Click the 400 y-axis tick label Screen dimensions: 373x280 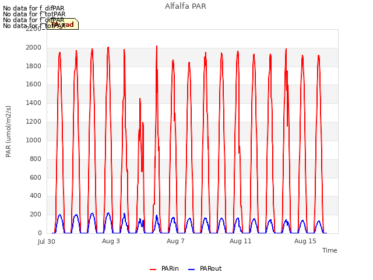click(x=36, y=196)
